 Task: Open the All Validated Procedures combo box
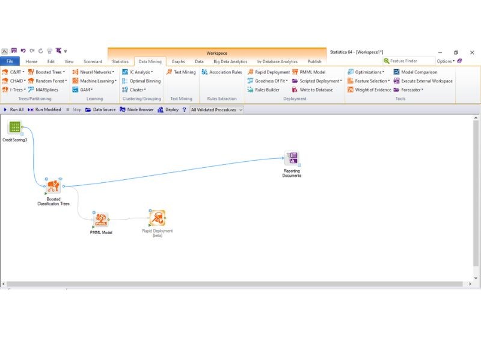click(216, 110)
